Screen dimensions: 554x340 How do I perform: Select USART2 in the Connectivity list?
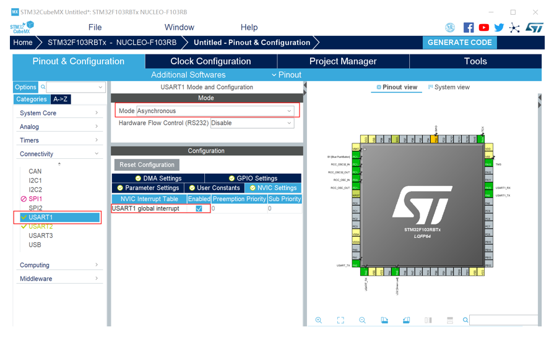[x=41, y=226]
